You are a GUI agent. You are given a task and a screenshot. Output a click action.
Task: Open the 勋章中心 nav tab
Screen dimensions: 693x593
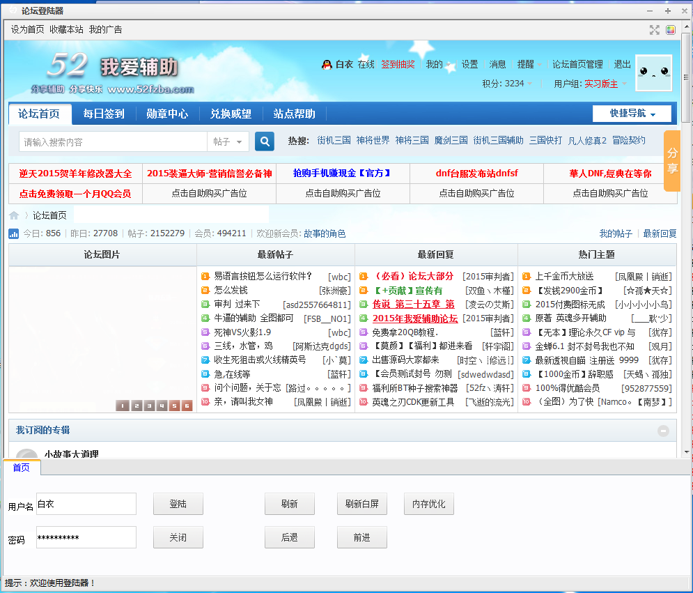[x=167, y=114]
